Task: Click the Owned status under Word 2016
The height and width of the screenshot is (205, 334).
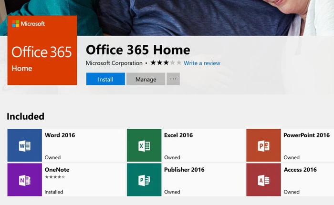Action: point(52,157)
